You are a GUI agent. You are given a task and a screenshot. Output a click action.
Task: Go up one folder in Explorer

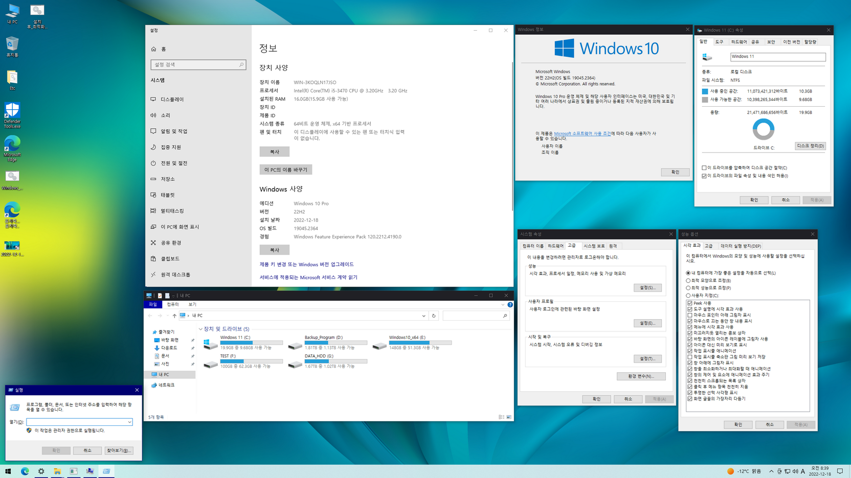pyautogui.click(x=174, y=316)
